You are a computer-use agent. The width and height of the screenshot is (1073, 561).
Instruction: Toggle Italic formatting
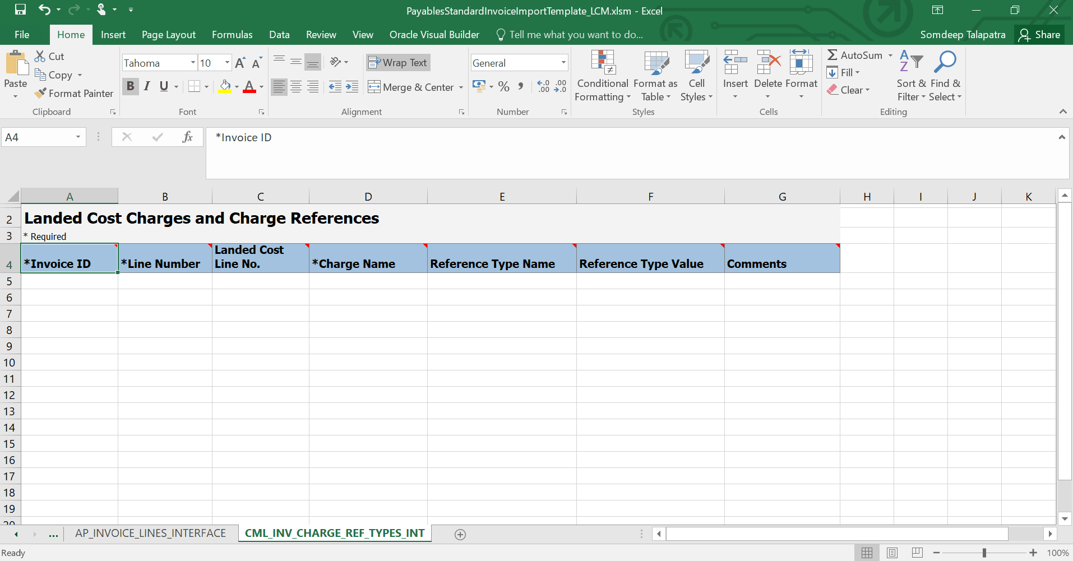click(147, 86)
